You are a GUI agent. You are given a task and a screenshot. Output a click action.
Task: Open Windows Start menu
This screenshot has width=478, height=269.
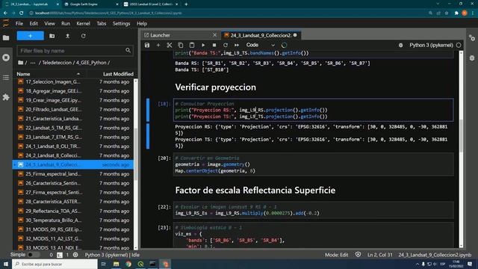[x=6, y=264]
